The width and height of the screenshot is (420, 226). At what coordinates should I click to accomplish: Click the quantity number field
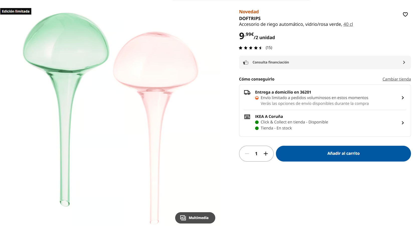256,154
